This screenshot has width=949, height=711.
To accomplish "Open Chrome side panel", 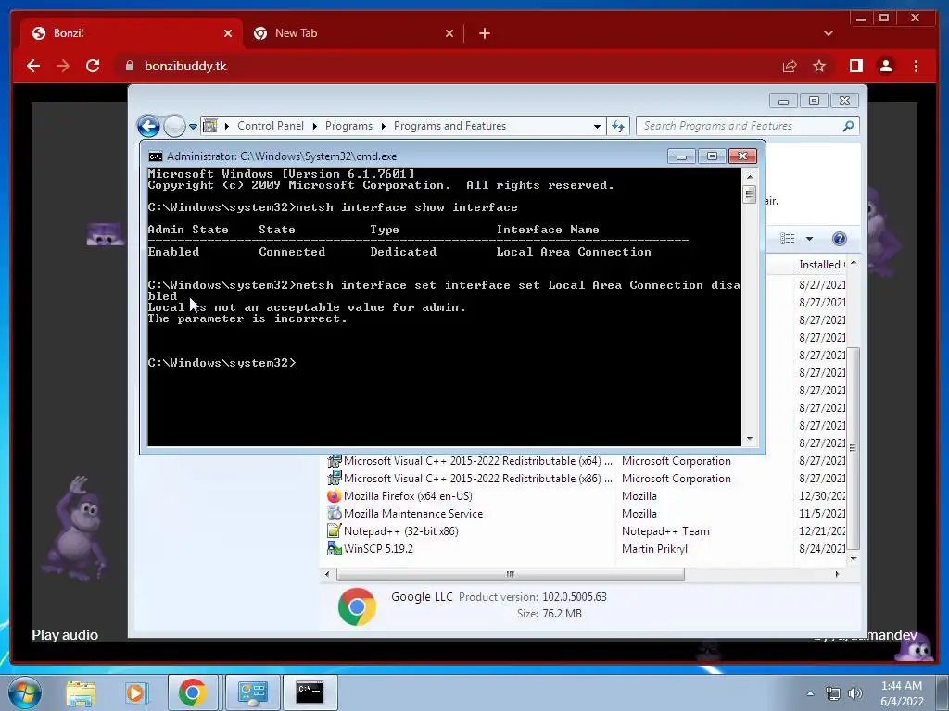I will pos(855,66).
